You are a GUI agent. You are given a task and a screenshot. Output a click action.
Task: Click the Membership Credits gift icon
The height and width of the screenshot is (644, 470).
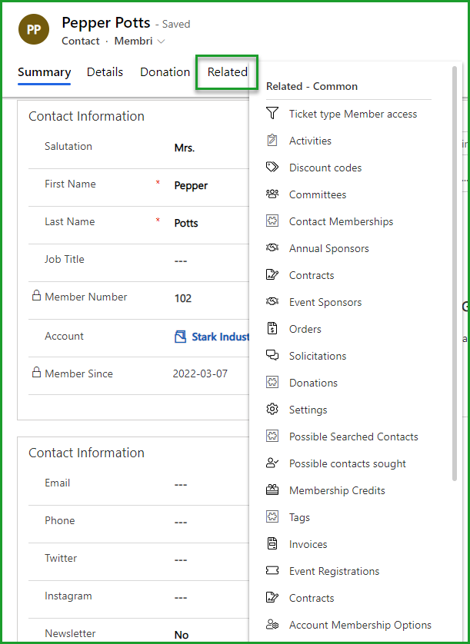point(272,490)
